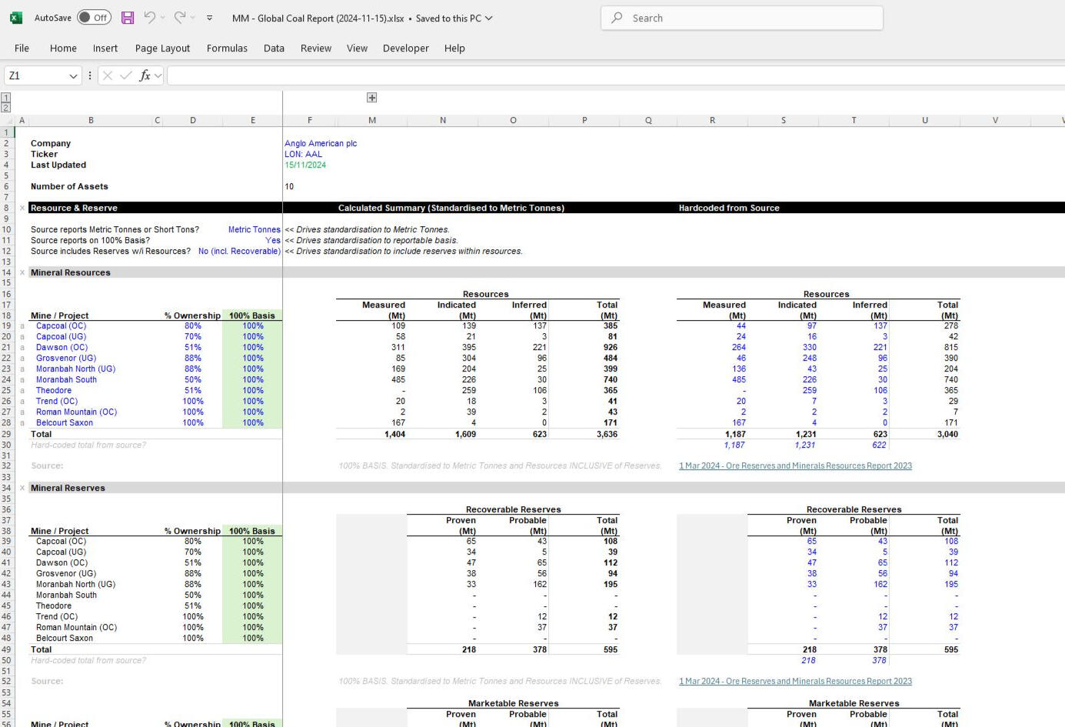Screen dimensions: 1065x727
Task: Select the LON: AAL ticker cell
Action: tap(303, 154)
